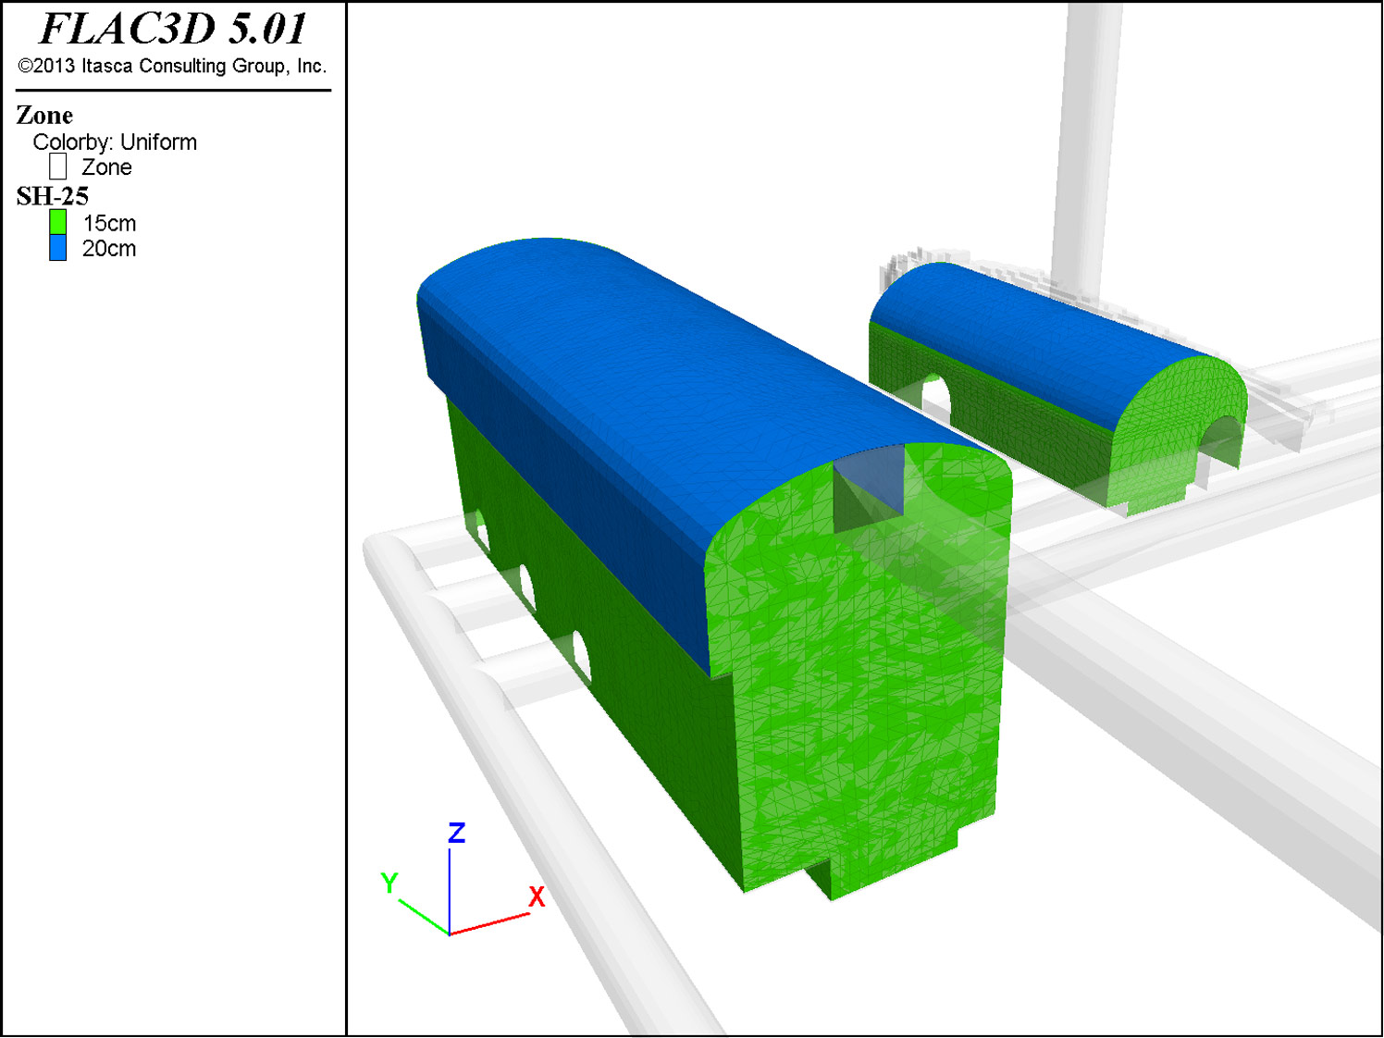This screenshot has width=1384, height=1038.
Task: Click the Itasca Consulting Group copyright line
Action: [172, 66]
